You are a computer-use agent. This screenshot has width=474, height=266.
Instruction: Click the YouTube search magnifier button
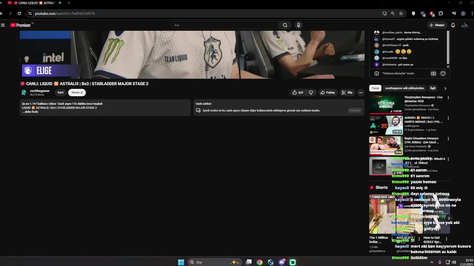tap(285, 25)
